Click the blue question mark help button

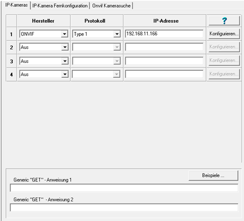coord(224,21)
